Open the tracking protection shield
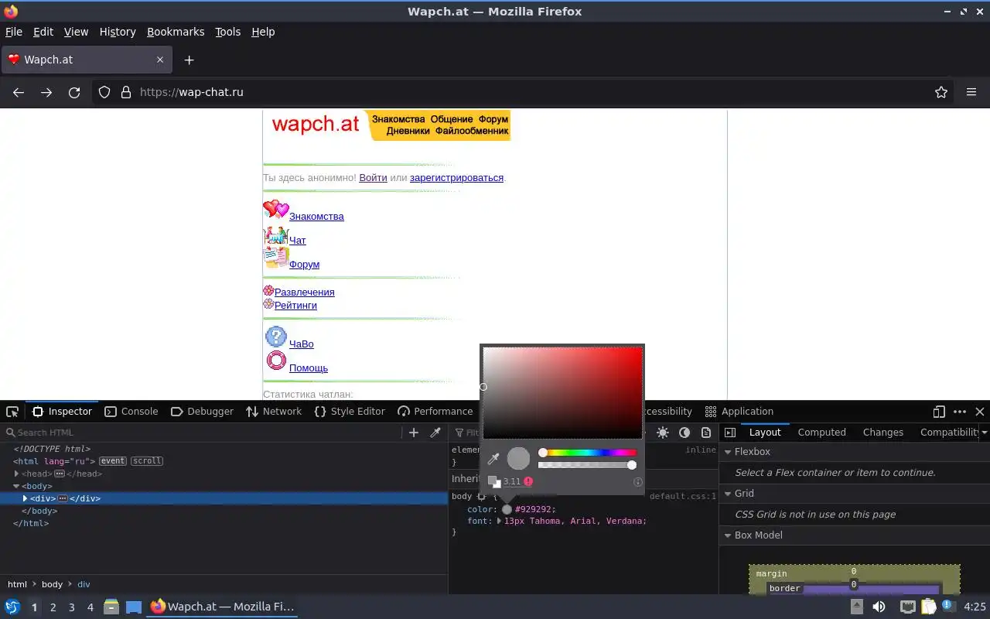Image resolution: width=990 pixels, height=619 pixels. (104, 92)
